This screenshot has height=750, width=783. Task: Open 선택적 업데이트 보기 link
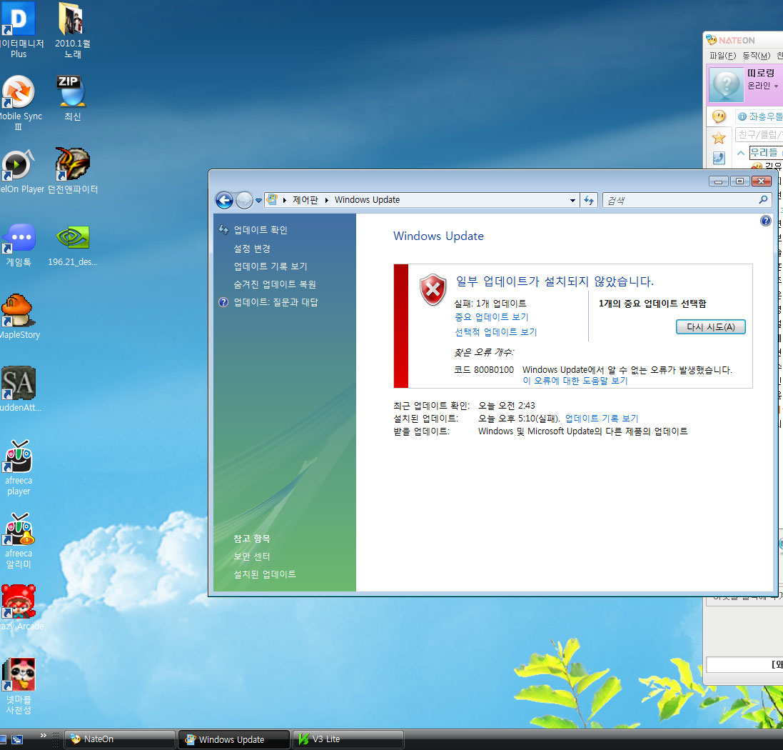[x=496, y=331]
